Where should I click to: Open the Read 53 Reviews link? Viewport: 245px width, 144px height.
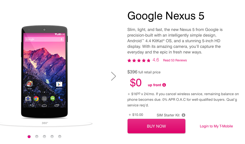(x=175, y=60)
